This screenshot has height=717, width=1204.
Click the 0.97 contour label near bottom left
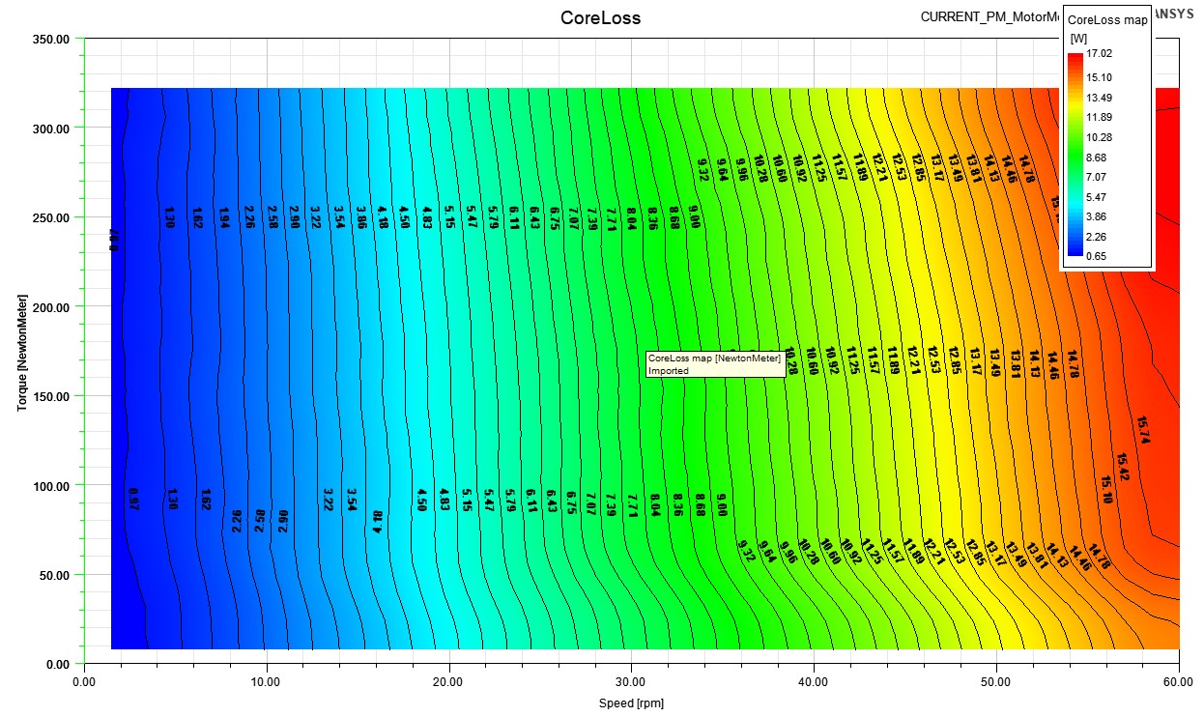[133, 500]
